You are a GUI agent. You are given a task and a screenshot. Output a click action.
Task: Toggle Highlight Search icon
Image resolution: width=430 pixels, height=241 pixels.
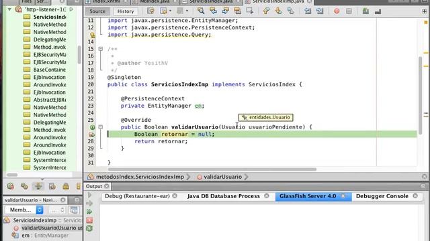click(237, 11)
